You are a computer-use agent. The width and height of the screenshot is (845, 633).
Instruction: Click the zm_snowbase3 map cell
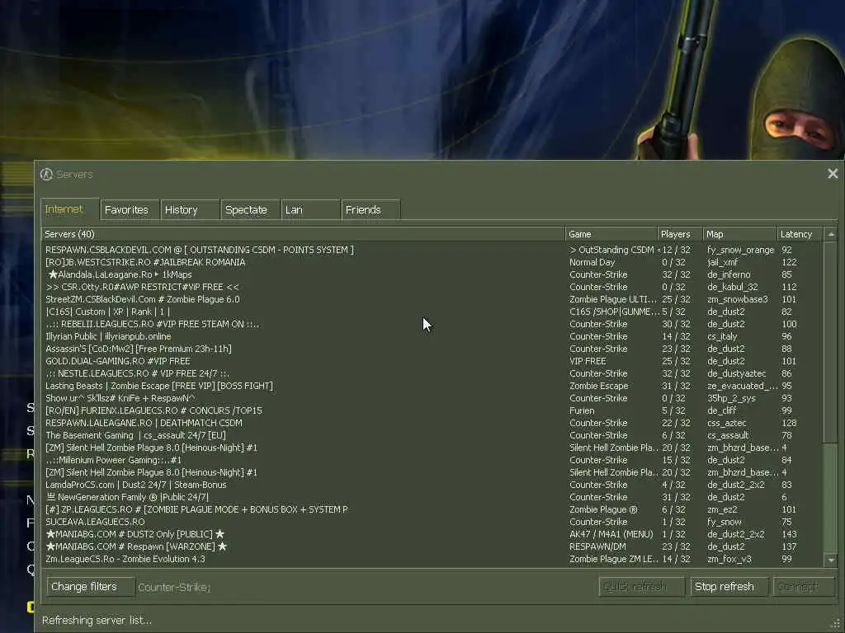coord(737,299)
